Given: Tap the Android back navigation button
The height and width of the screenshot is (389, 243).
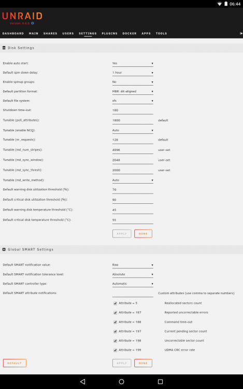Looking at the screenshot, I should coord(83,382).
